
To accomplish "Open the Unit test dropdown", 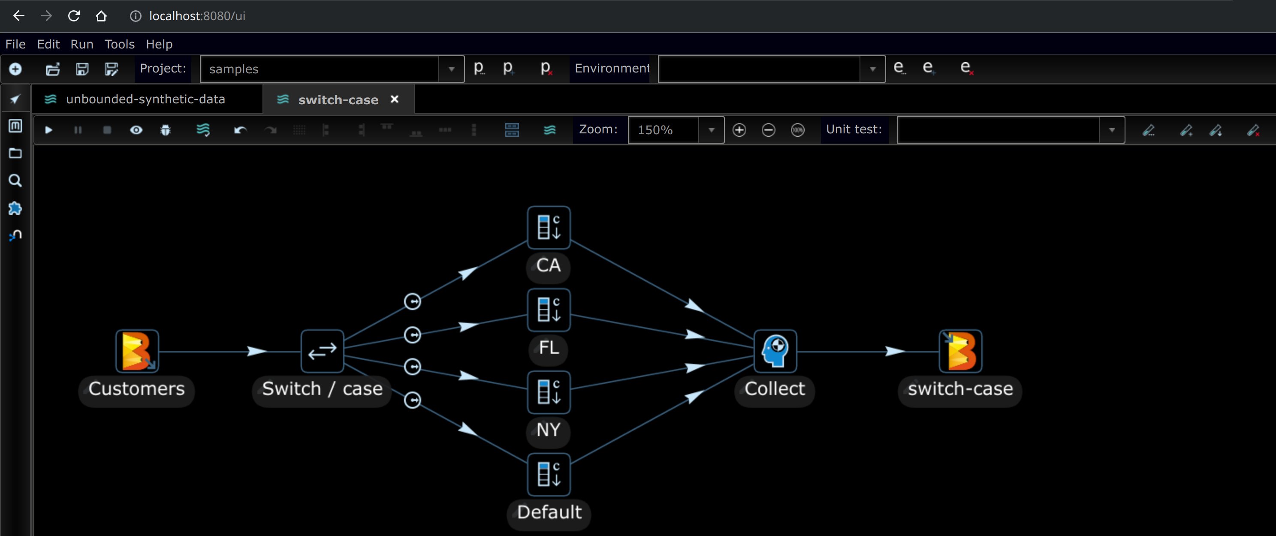I will [x=1112, y=130].
